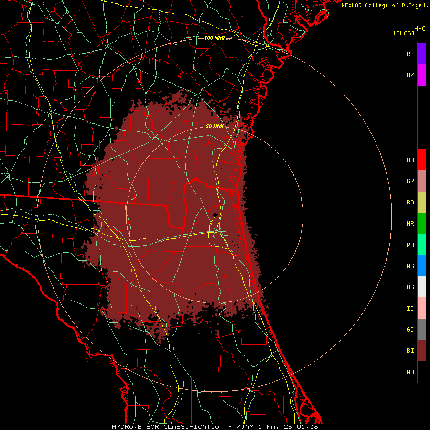Screen dimensions: 430x430
Task: Select the WS blue legend swatch
Action: pos(422,266)
